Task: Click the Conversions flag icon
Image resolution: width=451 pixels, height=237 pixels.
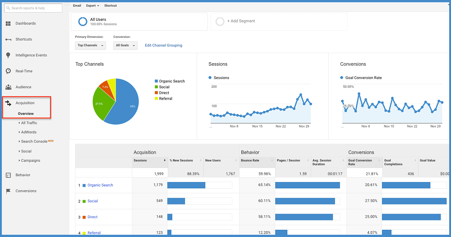Action: coord(8,191)
